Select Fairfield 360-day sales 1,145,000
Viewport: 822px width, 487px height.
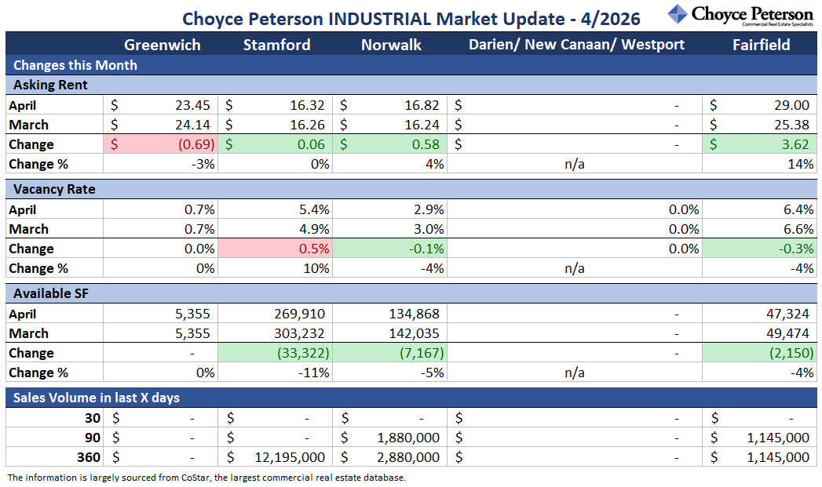[760, 457]
